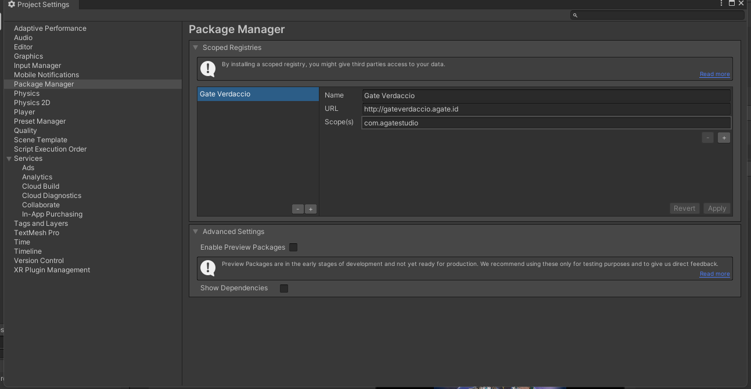Viewport: 751px width, 389px height.
Task: Enable Preview Packages checkbox
Action: (293, 247)
